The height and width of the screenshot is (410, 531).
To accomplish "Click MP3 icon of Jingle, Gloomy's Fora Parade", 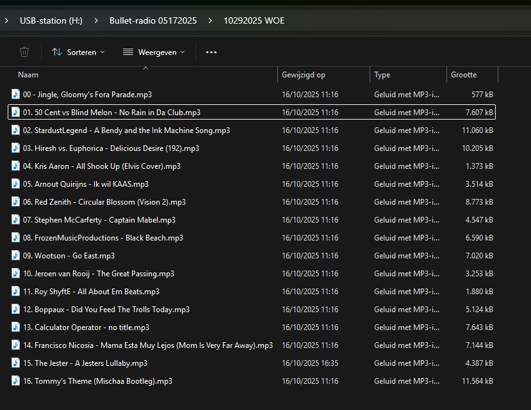I will pyautogui.click(x=15, y=94).
